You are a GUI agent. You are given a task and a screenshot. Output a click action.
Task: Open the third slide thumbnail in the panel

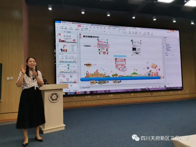[x=68, y=58]
